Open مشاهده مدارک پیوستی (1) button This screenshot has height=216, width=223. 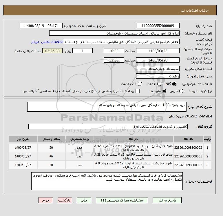click(122, 200)
